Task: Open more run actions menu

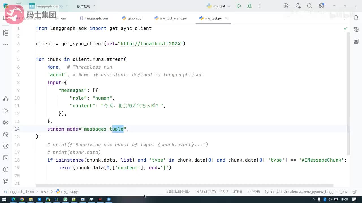Action: (x=260, y=6)
